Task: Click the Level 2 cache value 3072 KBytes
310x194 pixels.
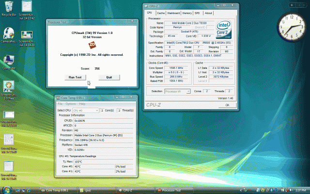Action: tap(221, 77)
